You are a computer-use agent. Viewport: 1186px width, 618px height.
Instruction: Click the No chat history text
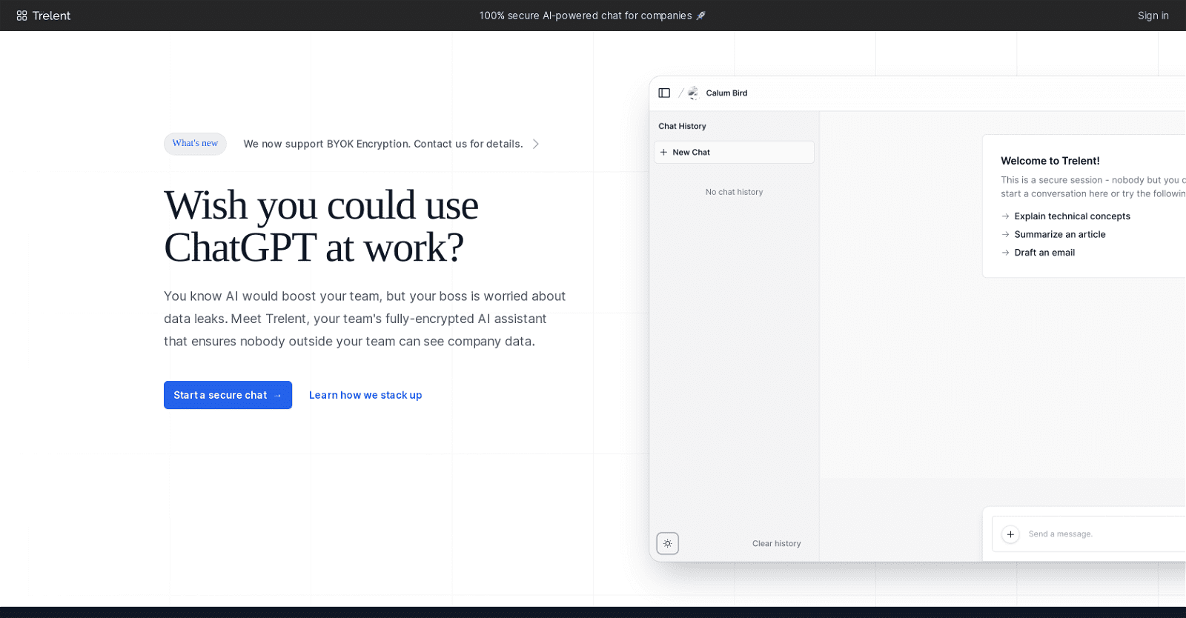tap(734, 192)
